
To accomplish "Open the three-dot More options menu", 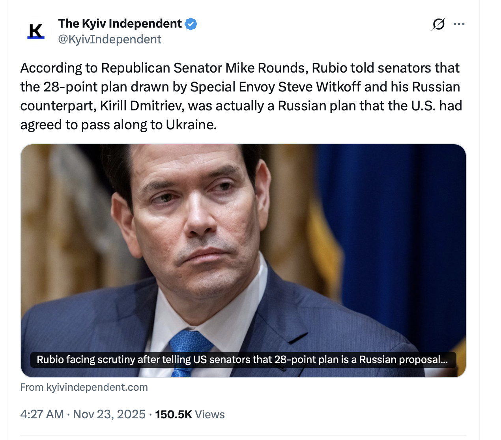I will tap(459, 24).
